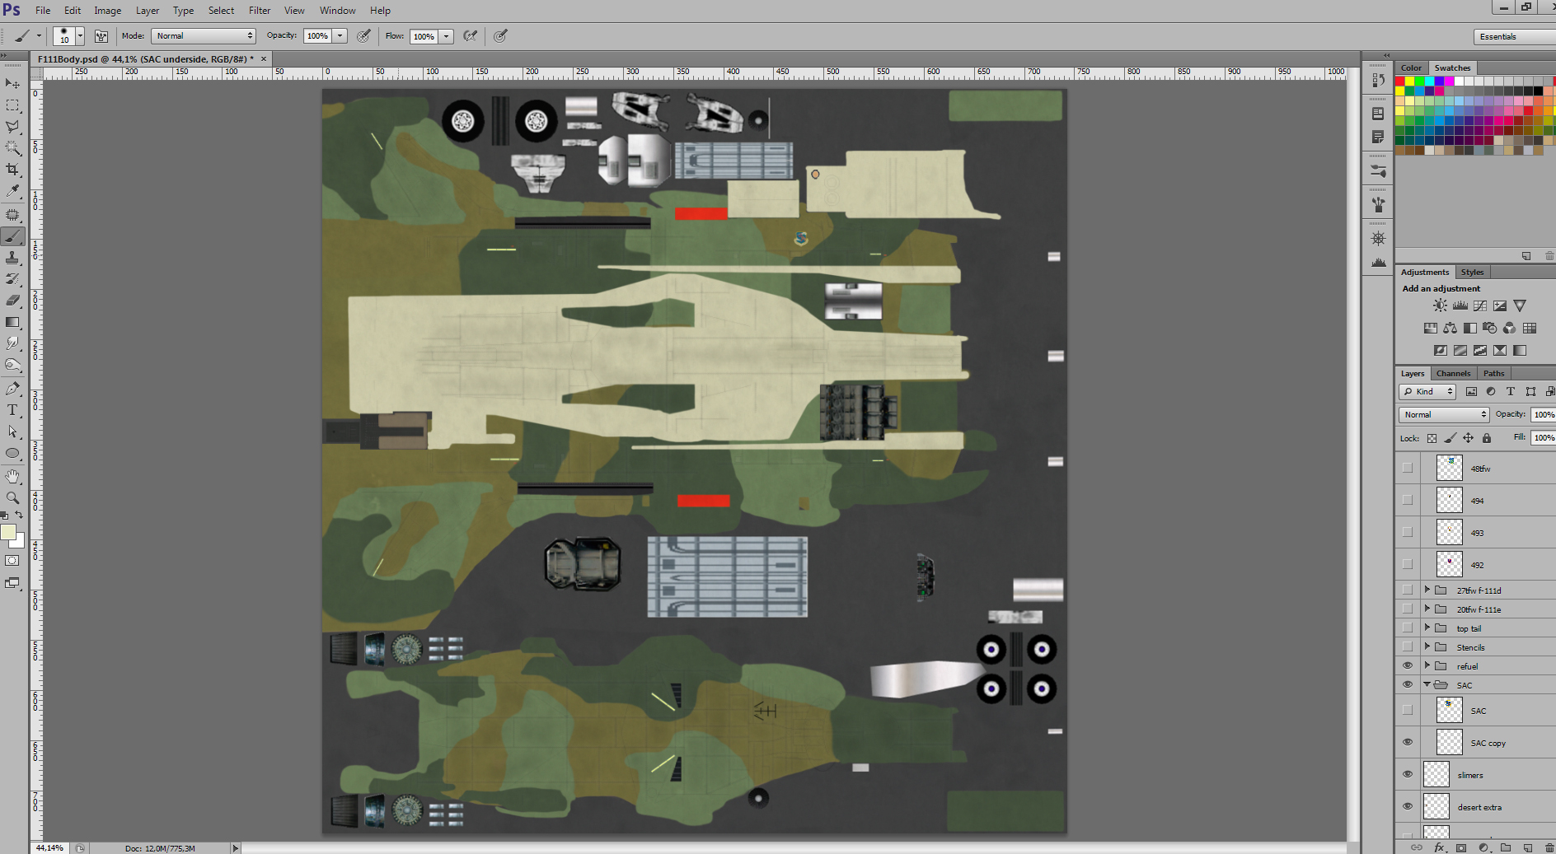Screen dimensions: 1556x854
Task: Close the F111Body.psd document tab
Action: coord(264,58)
